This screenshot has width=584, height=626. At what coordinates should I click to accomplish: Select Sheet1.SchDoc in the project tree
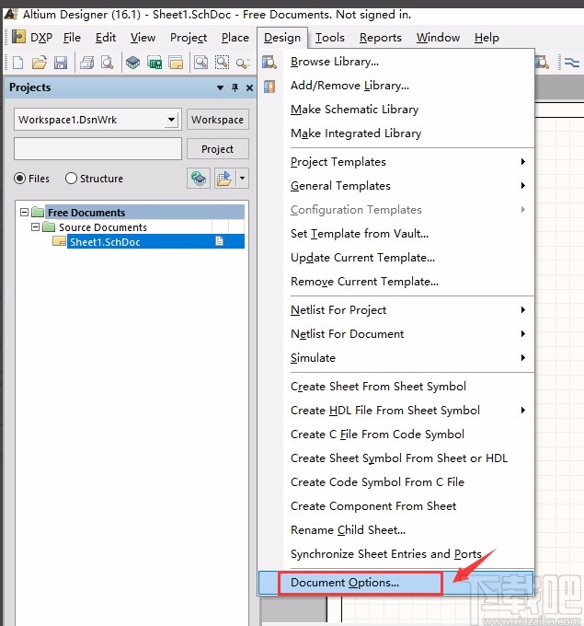[x=102, y=242]
